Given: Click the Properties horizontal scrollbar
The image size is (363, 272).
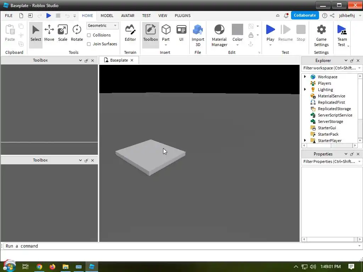Looking at the screenshot, I should 332,239.
